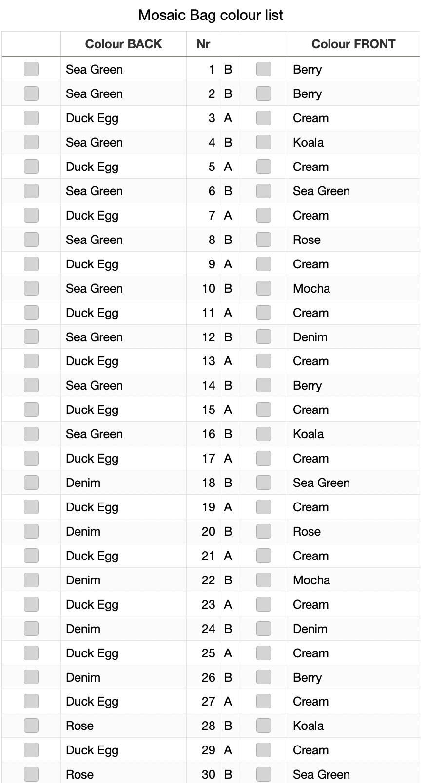
Task: Mark back checkbox on row 12
Action: click(x=31, y=337)
